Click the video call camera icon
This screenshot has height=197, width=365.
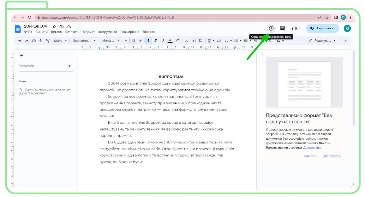point(295,28)
